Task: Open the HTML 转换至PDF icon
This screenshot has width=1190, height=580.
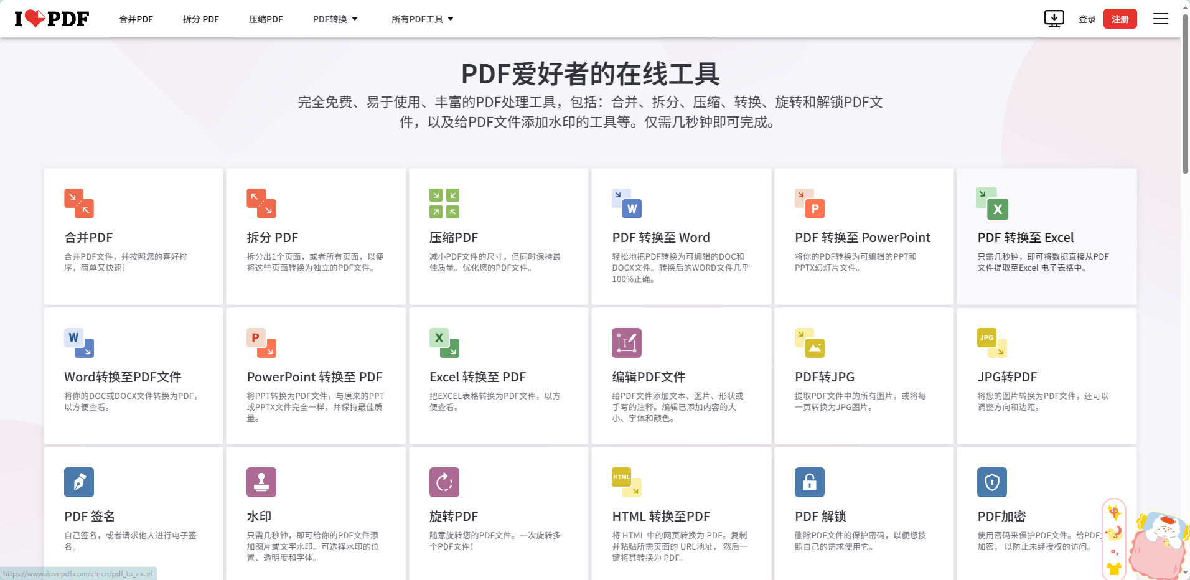Action: (627, 482)
